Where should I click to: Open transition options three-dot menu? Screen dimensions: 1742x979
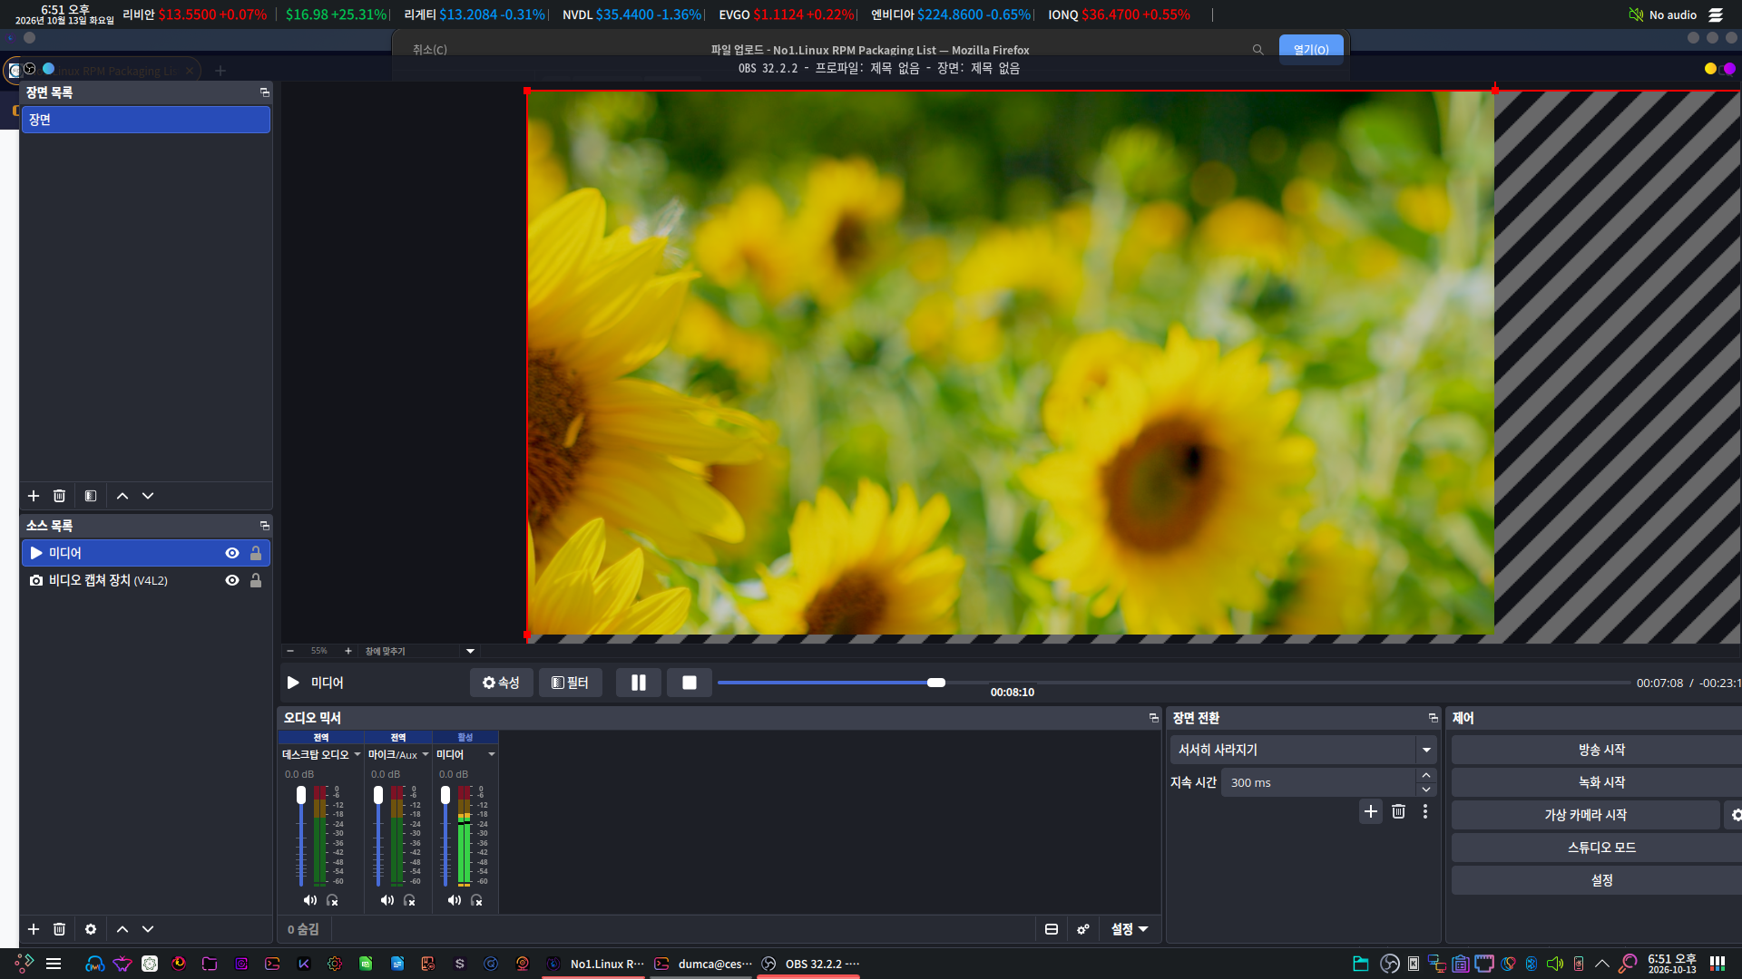pyautogui.click(x=1425, y=811)
